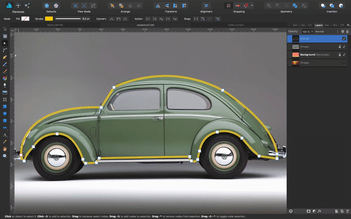This screenshot has width=351, height=219.
Task: Click the yellow Stroke color swatch
Action: [49, 19]
